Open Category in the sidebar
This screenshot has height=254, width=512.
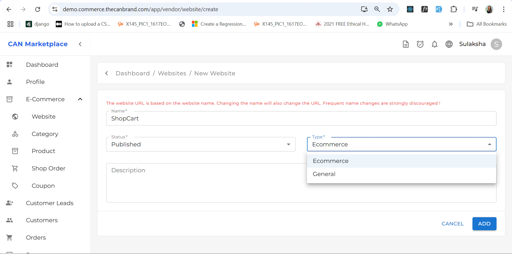pos(45,134)
